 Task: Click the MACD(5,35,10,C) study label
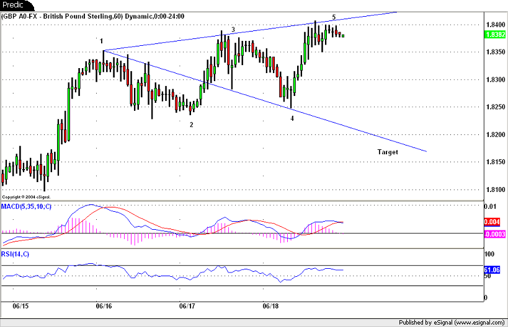click(27, 206)
